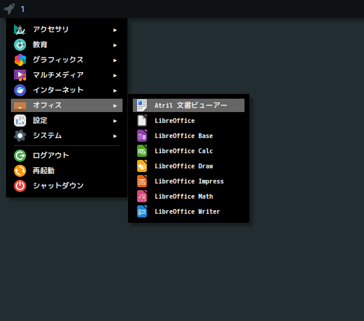Screen dimensions: 364x321
Task: Choose ログアウト from the menu
Action: tap(67, 156)
